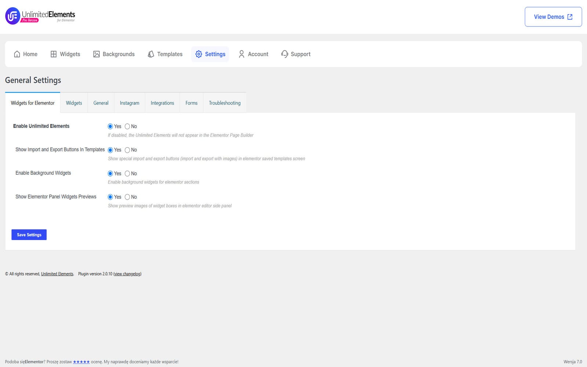Open the Support navigation item
Screen dimensions: 587x367
pyautogui.click(x=296, y=54)
